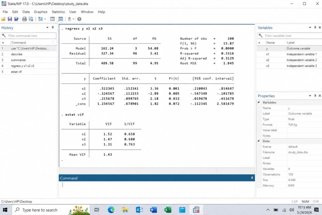
Task: Click the Type here to search box
Action: coord(51,210)
